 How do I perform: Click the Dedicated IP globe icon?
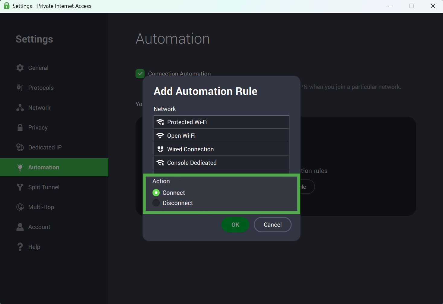20,147
